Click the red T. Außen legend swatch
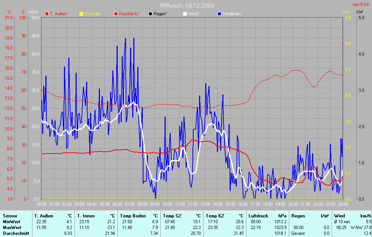This screenshot has height=237, width=372. [47, 14]
